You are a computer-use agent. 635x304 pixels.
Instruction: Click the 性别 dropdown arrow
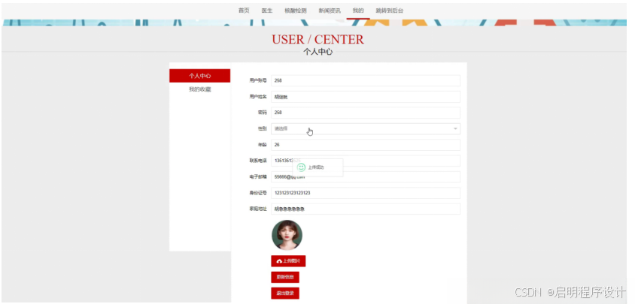coord(455,128)
